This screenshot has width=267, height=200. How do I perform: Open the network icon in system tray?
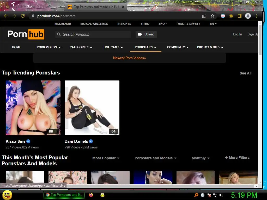coord(215,195)
